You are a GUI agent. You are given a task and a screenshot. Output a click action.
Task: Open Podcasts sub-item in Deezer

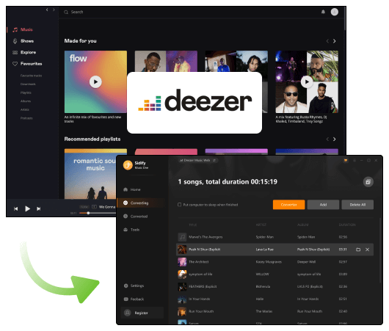(x=26, y=118)
